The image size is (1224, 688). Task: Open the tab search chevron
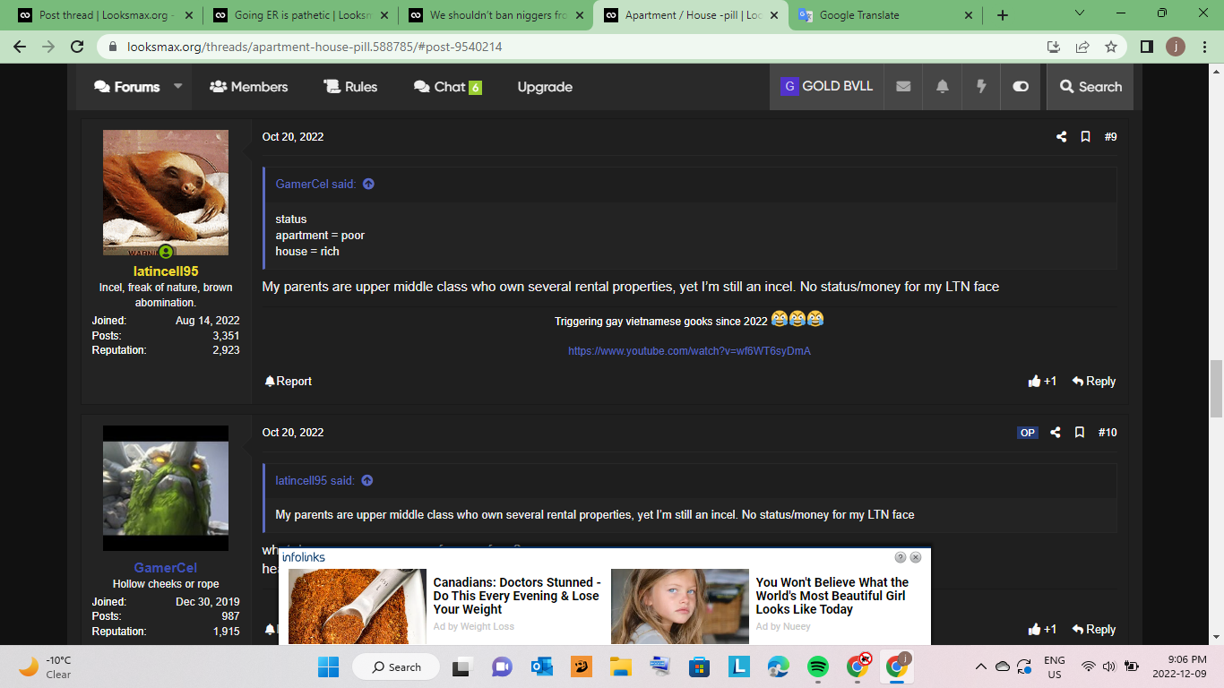tap(1079, 13)
